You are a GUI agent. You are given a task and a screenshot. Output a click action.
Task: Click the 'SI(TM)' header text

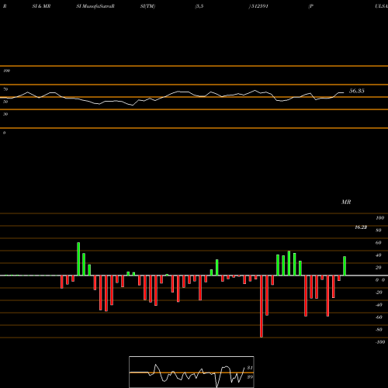pyautogui.click(x=147, y=6)
